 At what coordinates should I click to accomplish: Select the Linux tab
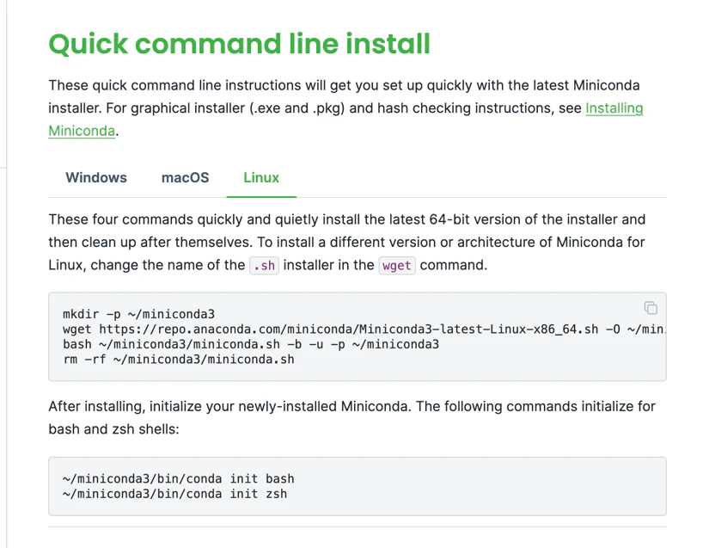[x=261, y=177]
